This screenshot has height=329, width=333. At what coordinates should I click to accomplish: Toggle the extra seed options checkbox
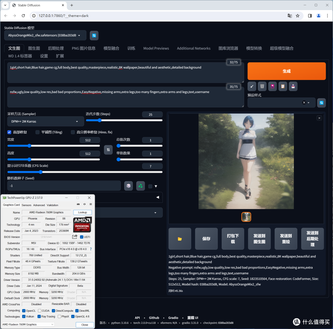(x=150, y=186)
